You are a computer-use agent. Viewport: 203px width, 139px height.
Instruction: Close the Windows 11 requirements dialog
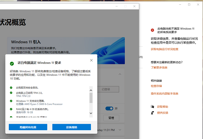click(91, 60)
